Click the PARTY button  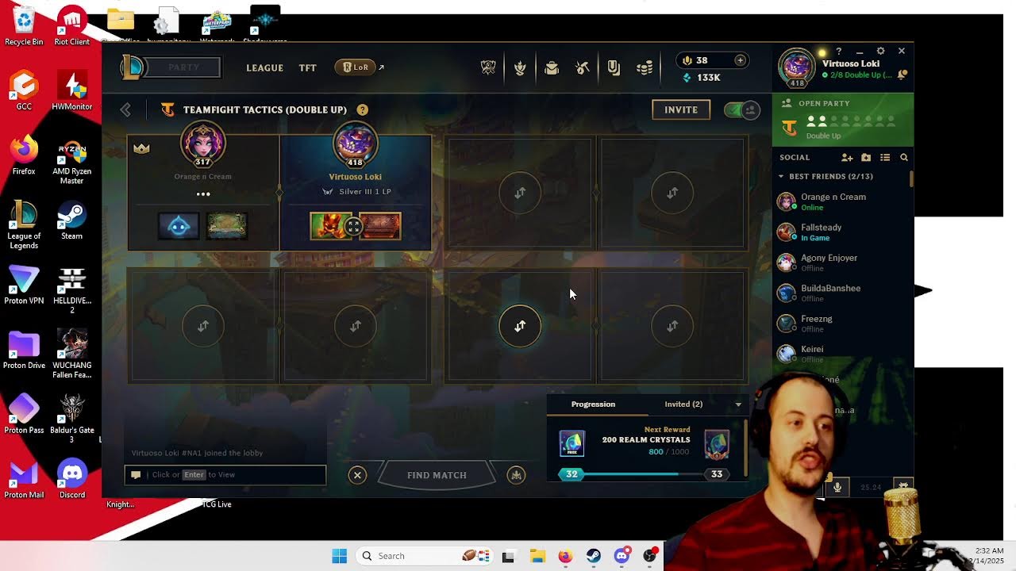pyautogui.click(x=183, y=67)
